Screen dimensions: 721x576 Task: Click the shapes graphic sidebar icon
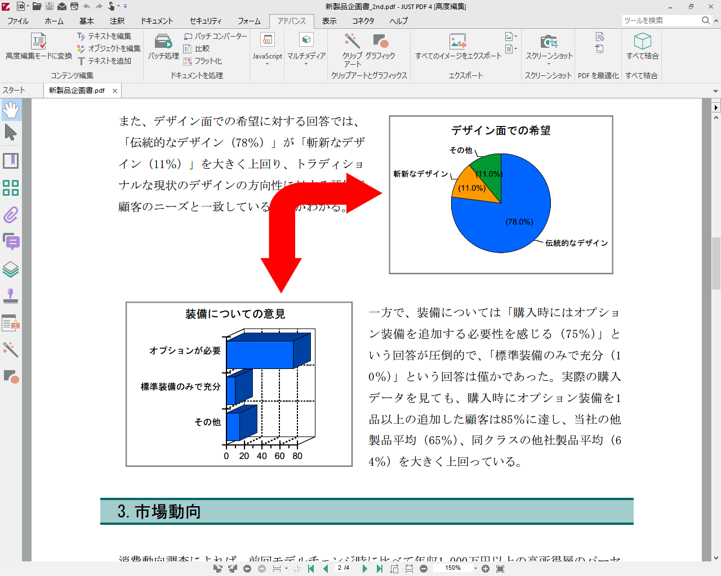11,376
